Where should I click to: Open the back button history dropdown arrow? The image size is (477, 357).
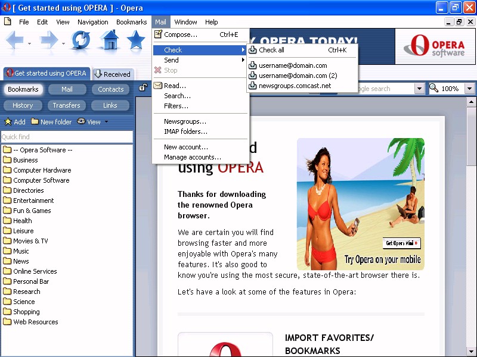coord(29,43)
